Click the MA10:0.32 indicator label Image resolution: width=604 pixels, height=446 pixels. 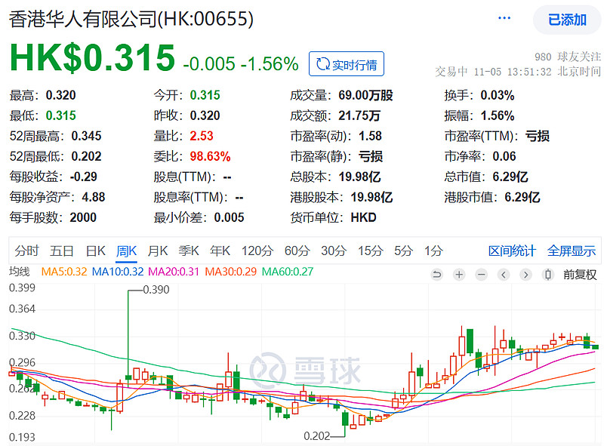coord(118,272)
